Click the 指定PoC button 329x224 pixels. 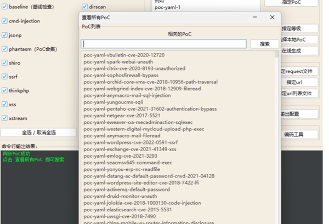click(x=292, y=3)
